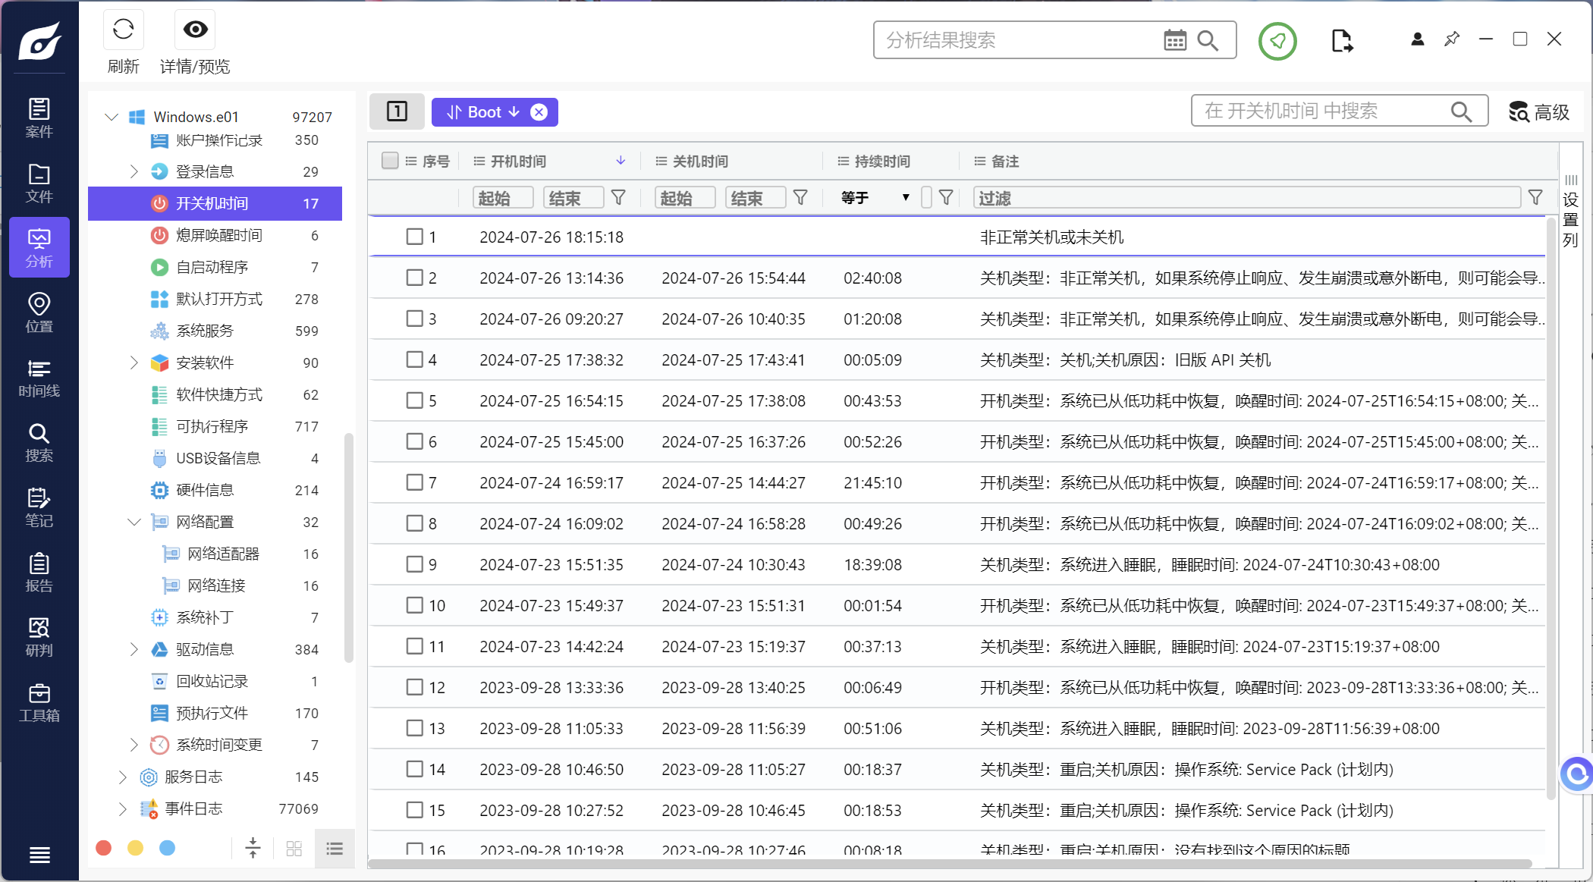Screen dimensions: 1593x882
Task: Sort by 开机时间 column header
Action: [x=518, y=161]
